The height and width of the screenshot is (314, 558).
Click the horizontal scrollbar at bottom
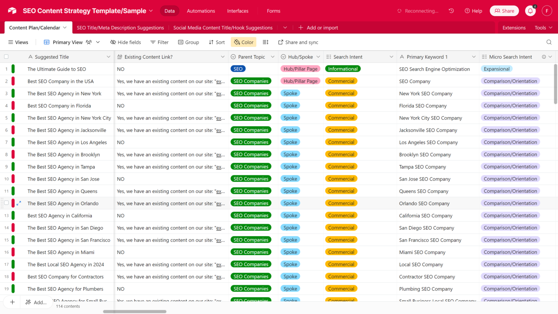coord(135,311)
